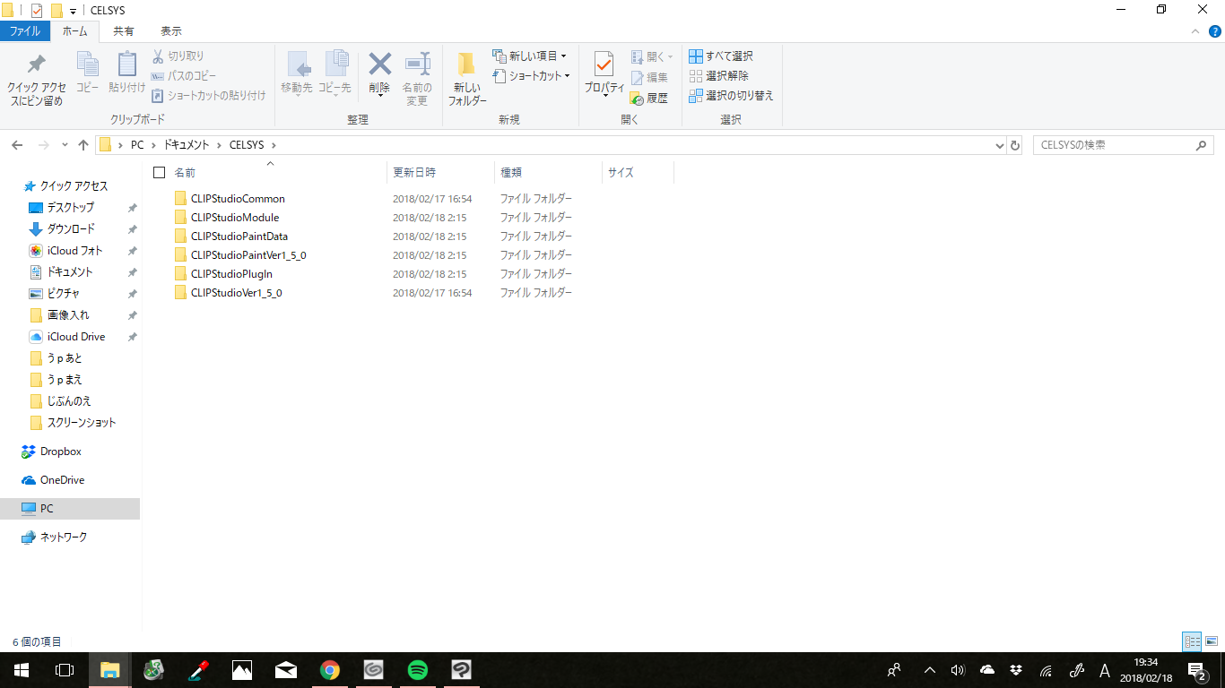Switch to large thumbnails view icon
The image size is (1225, 688).
point(1212,641)
